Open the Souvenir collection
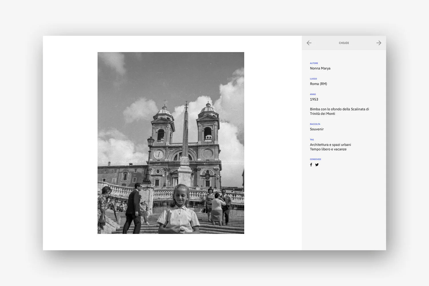 pyautogui.click(x=317, y=129)
